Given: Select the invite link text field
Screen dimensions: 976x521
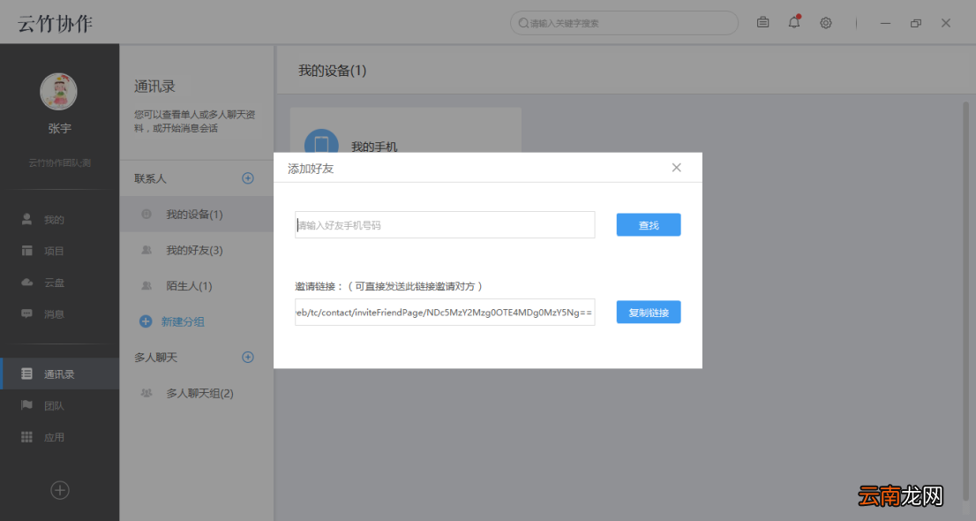Looking at the screenshot, I should [445, 313].
